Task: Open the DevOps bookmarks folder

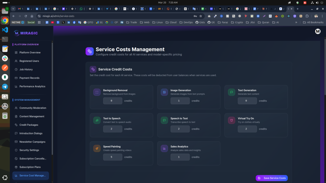Action: tap(187, 23)
